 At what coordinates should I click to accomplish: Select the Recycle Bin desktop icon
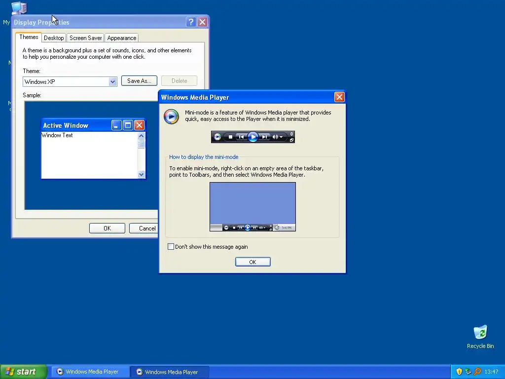coord(480,337)
